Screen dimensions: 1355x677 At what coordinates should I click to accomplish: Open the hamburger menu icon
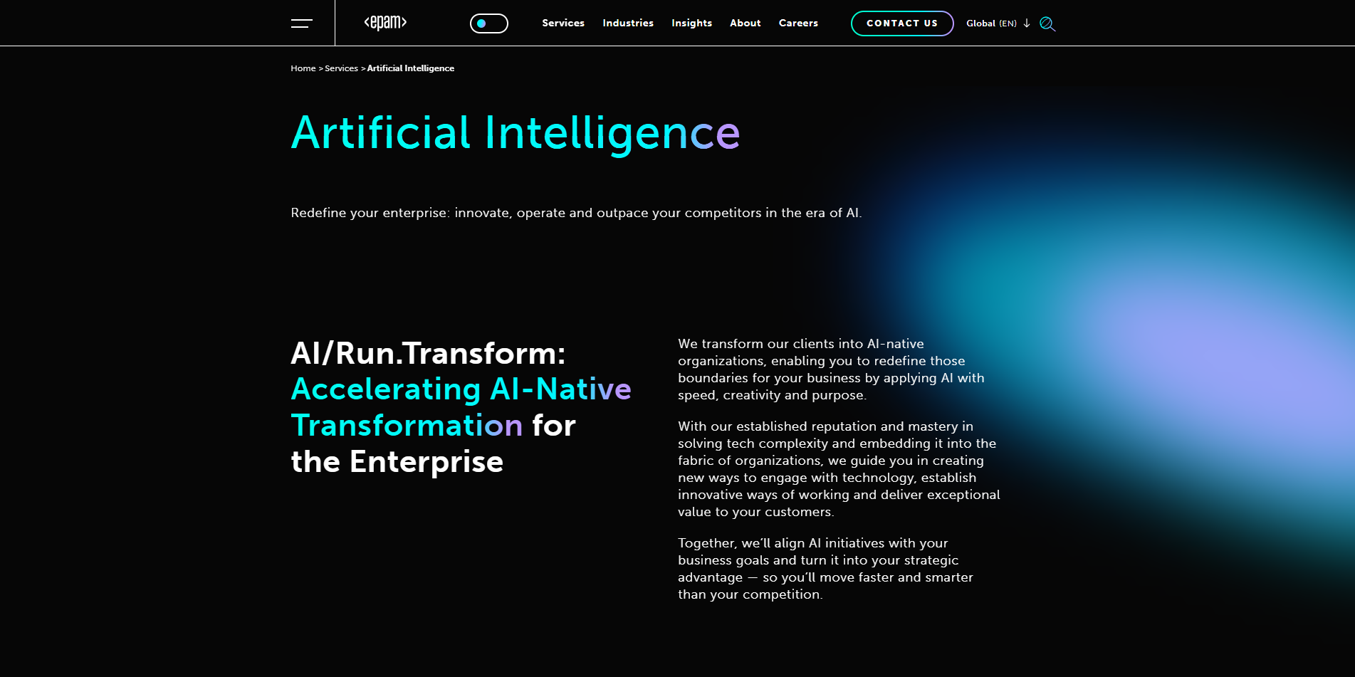click(302, 23)
